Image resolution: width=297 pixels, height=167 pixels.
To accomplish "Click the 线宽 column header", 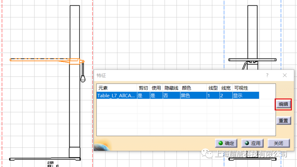I will (226, 88).
